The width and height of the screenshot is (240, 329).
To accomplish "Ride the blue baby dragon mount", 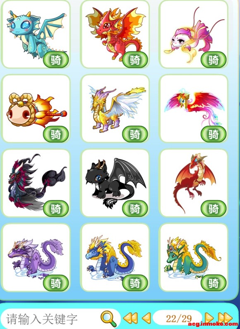I will [x=56, y=60].
